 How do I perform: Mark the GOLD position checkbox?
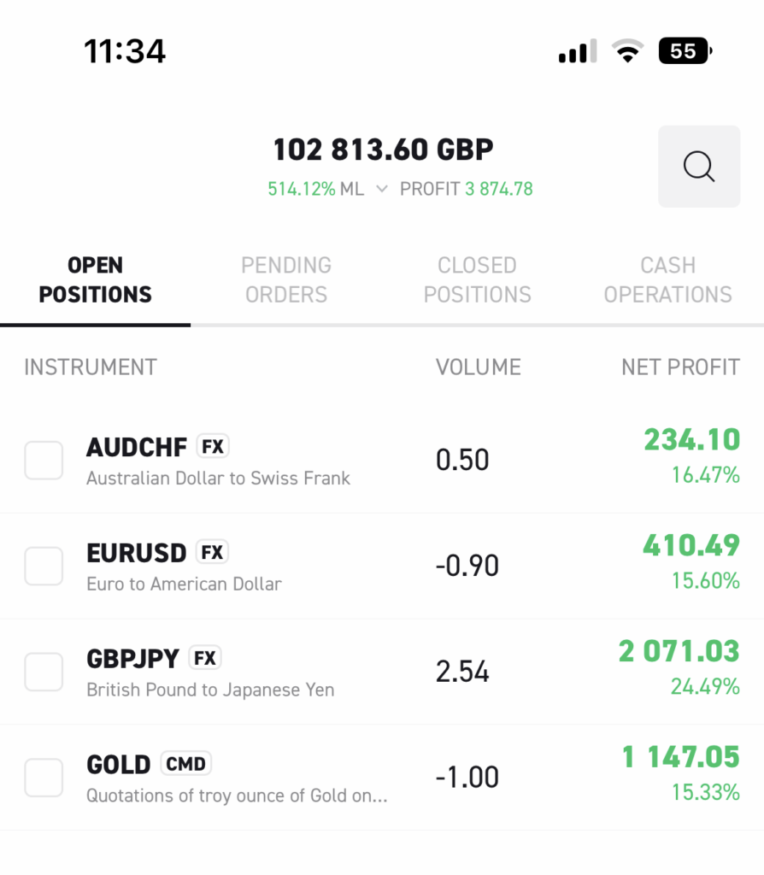[x=44, y=778]
